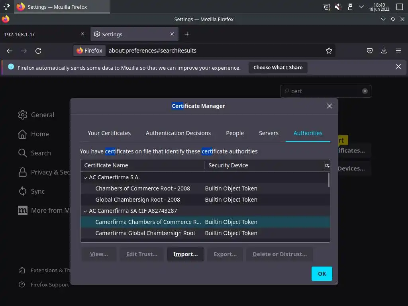Open Sync settings in sidebar
Image resolution: width=408 pixels, height=306 pixels.
(x=31, y=191)
